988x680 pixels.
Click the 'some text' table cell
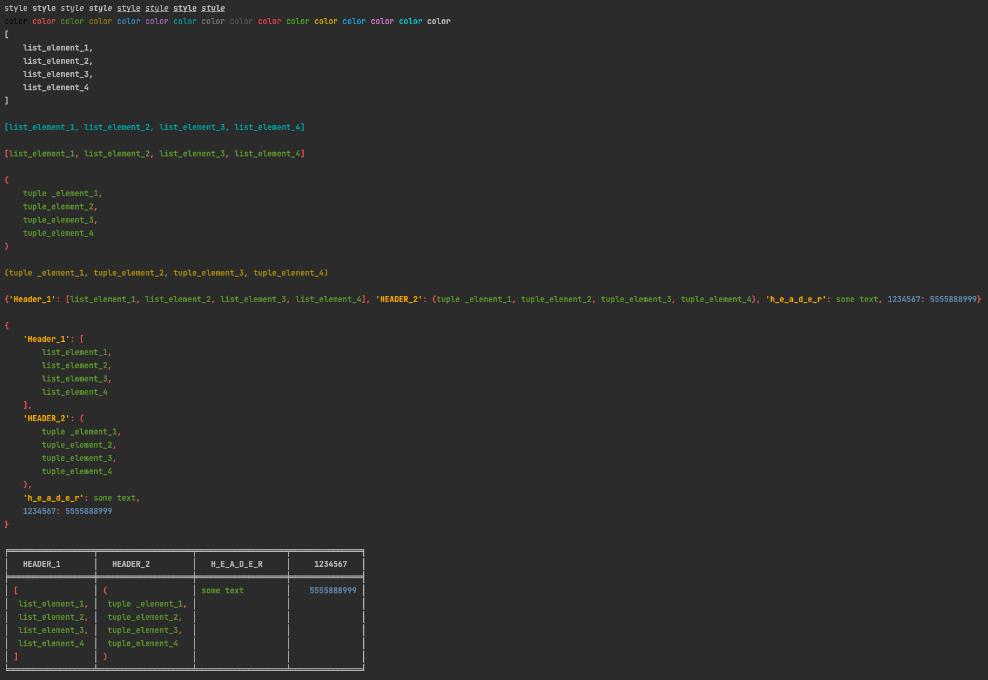pos(222,590)
